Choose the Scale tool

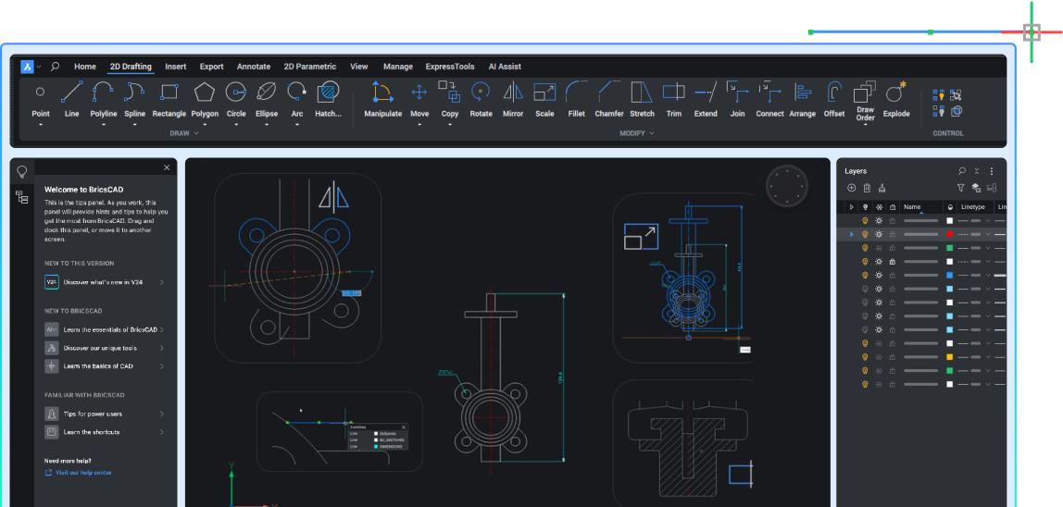click(x=544, y=99)
